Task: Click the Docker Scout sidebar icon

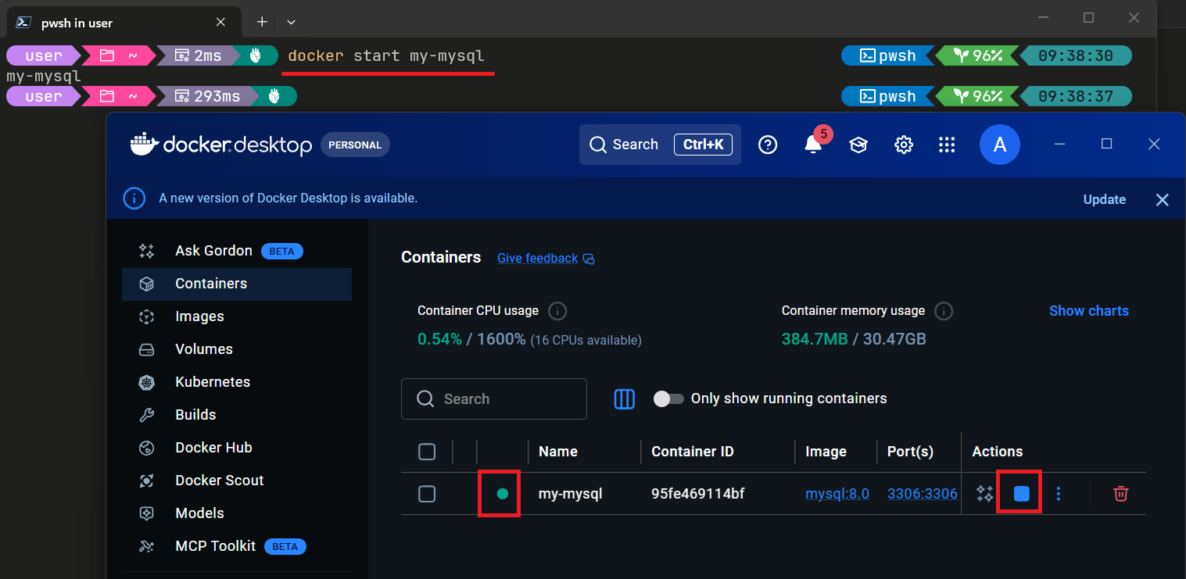Action: point(146,481)
